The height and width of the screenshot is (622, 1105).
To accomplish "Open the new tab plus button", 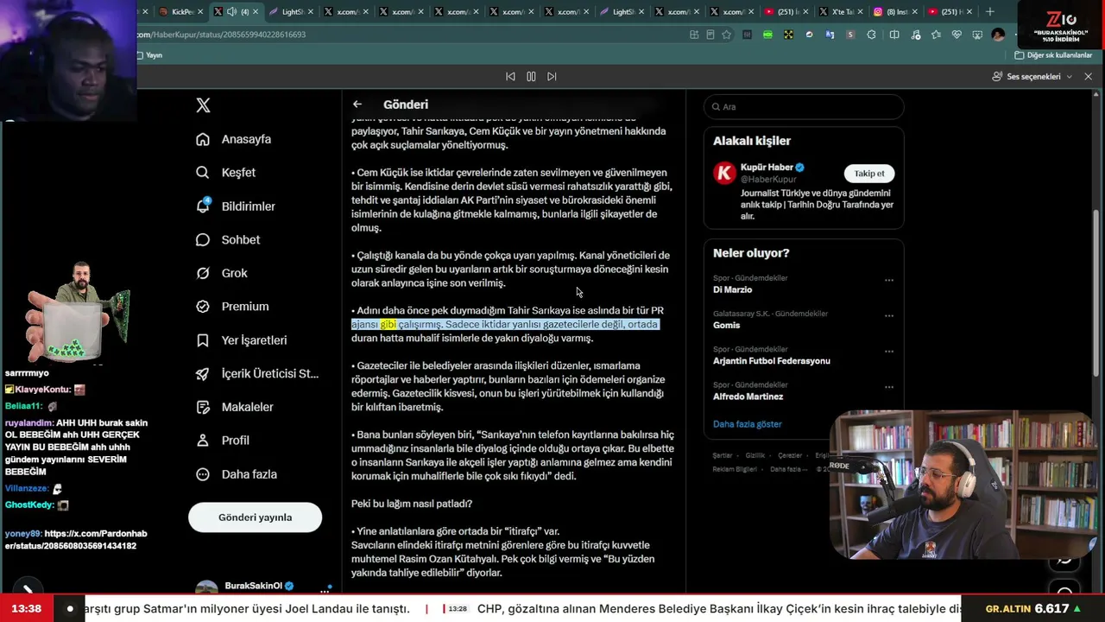I will 990,12.
